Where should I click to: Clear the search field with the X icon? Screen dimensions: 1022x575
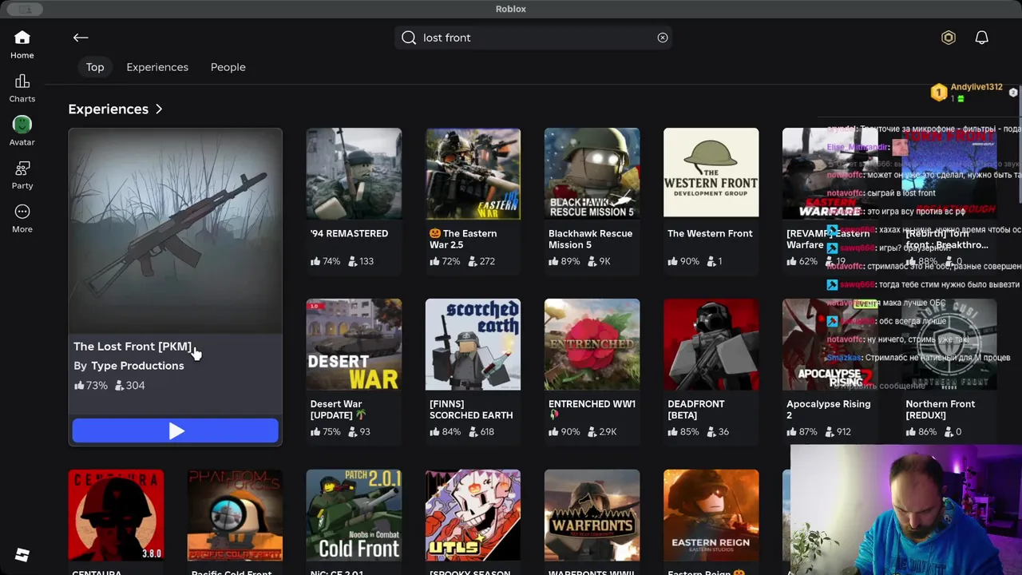coord(663,38)
